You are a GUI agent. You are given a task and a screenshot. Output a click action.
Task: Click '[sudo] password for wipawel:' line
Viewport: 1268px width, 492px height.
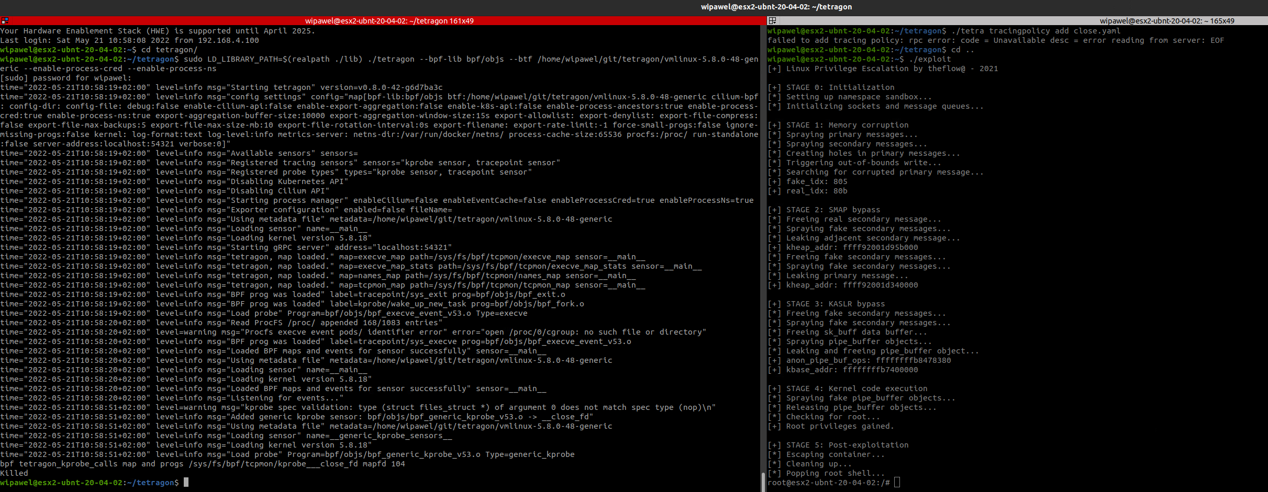click(66, 78)
